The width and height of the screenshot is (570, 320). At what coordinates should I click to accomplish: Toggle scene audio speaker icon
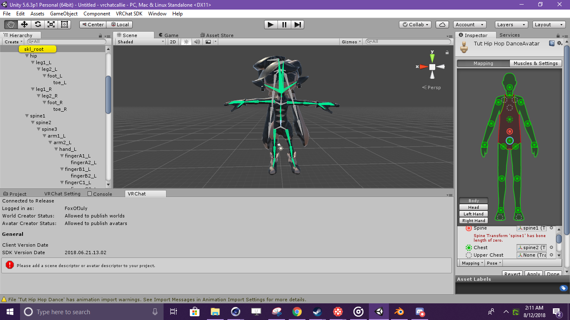point(197,42)
